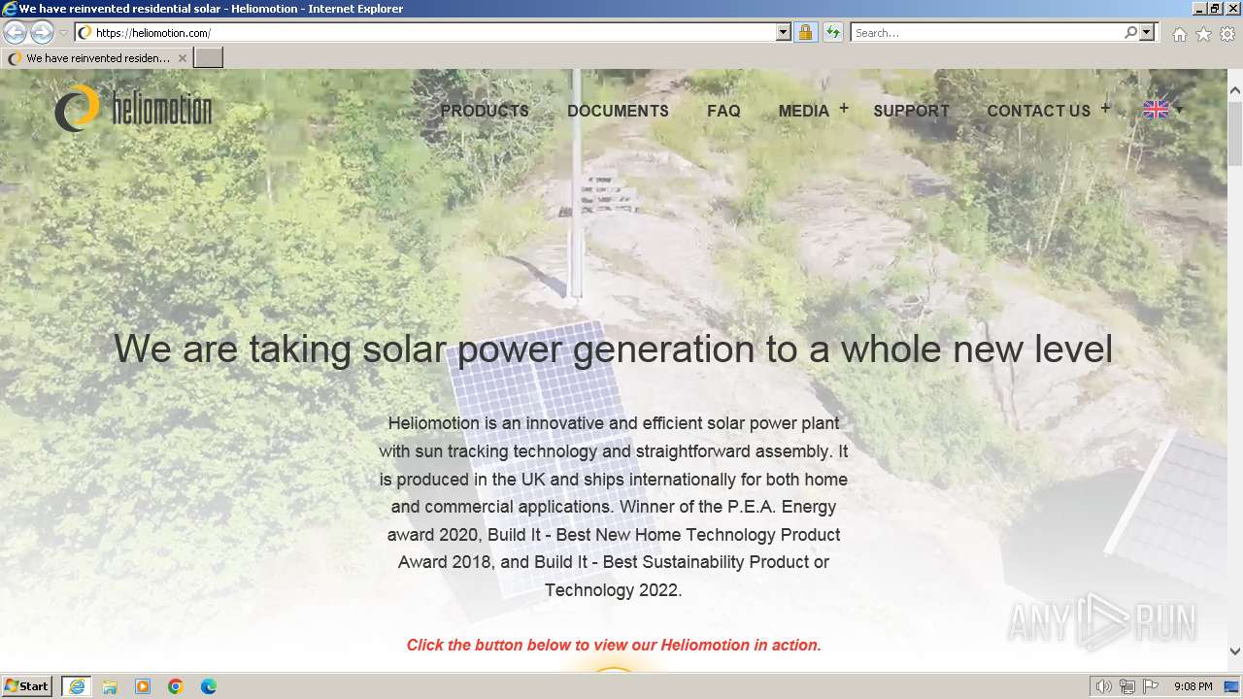Click the UK flag language icon

click(1156, 110)
